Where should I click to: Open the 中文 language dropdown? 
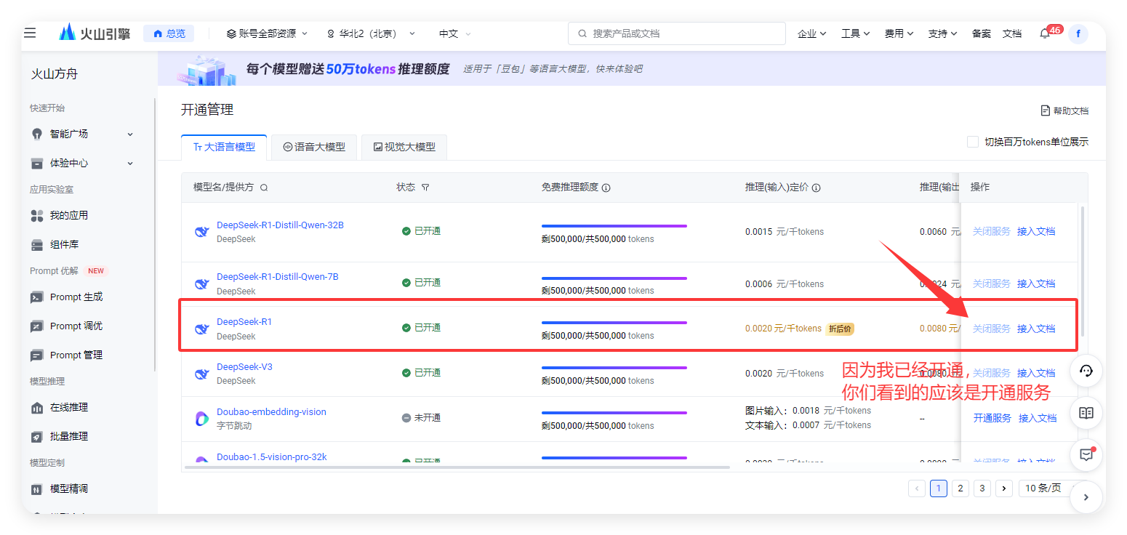pos(455,33)
